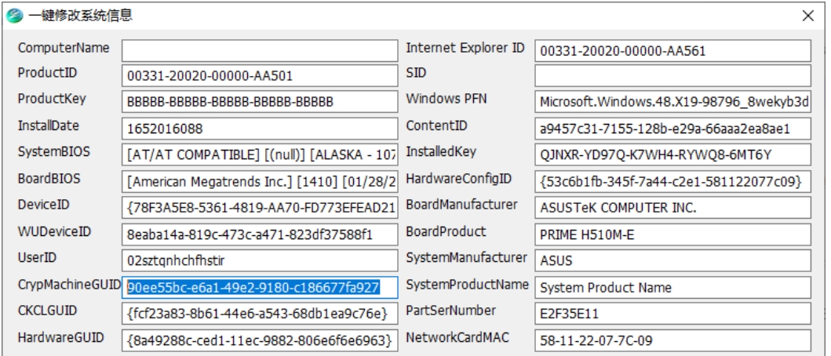Click the ComputerName input field
Viewport: 831px width, 356px height.
(260, 51)
